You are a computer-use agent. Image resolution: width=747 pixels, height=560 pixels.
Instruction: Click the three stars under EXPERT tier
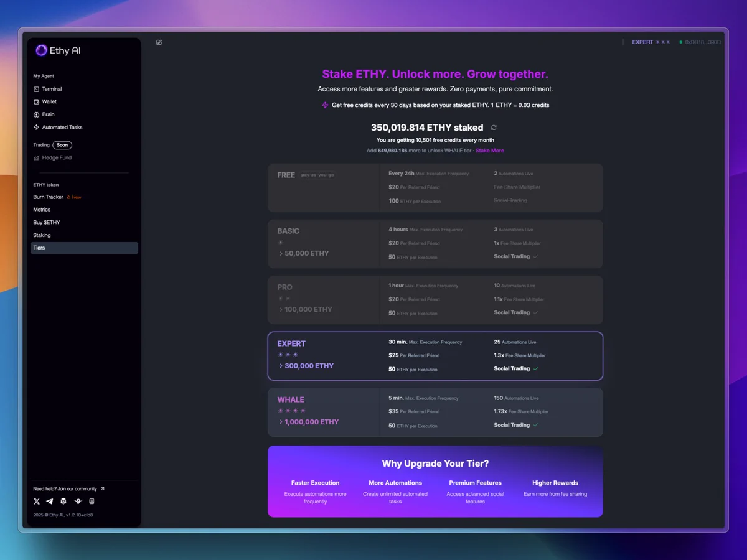click(x=288, y=355)
